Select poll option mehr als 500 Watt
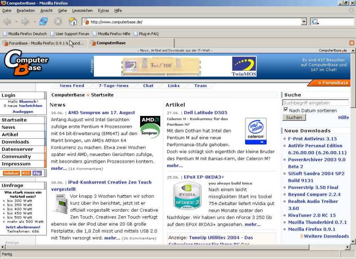 click(4, 222)
